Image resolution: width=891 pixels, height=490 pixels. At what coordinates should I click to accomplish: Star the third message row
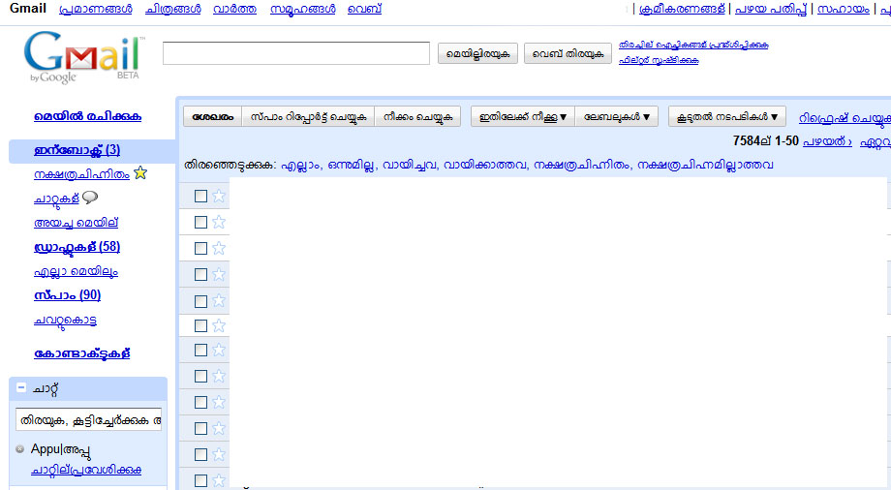point(219,249)
